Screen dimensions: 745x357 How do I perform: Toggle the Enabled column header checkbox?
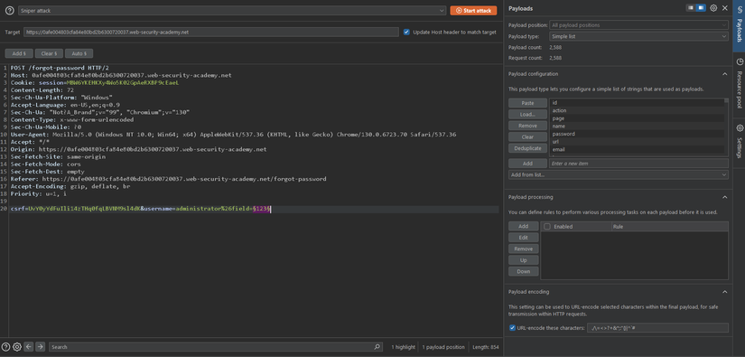547,227
